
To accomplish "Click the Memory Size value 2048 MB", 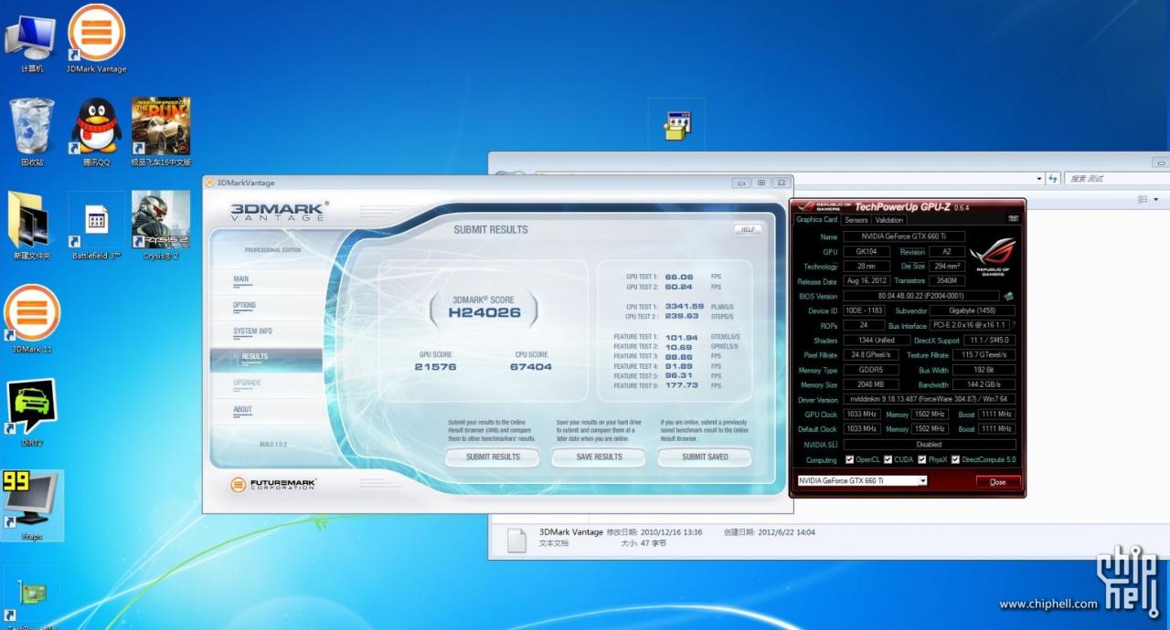I will click(x=870, y=384).
